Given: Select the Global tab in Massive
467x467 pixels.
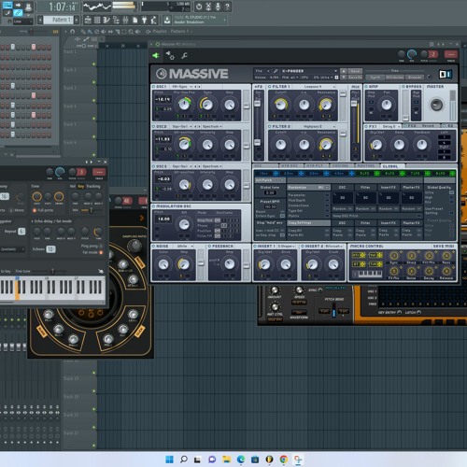Looking at the screenshot, I should click(392, 166).
